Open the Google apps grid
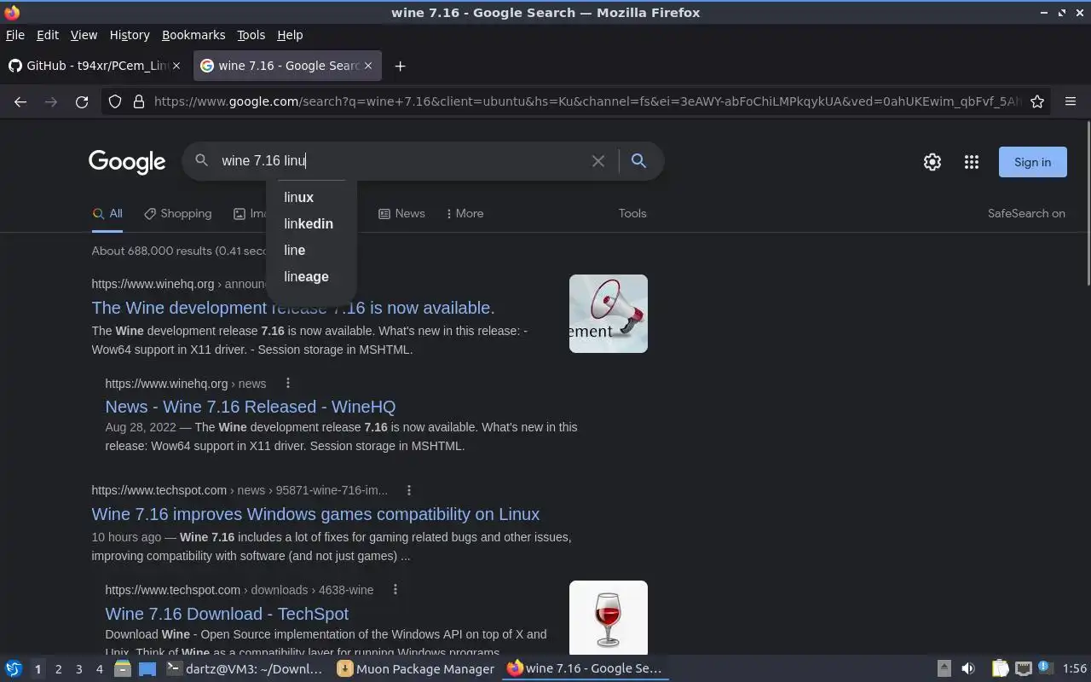 click(x=972, y=162)
